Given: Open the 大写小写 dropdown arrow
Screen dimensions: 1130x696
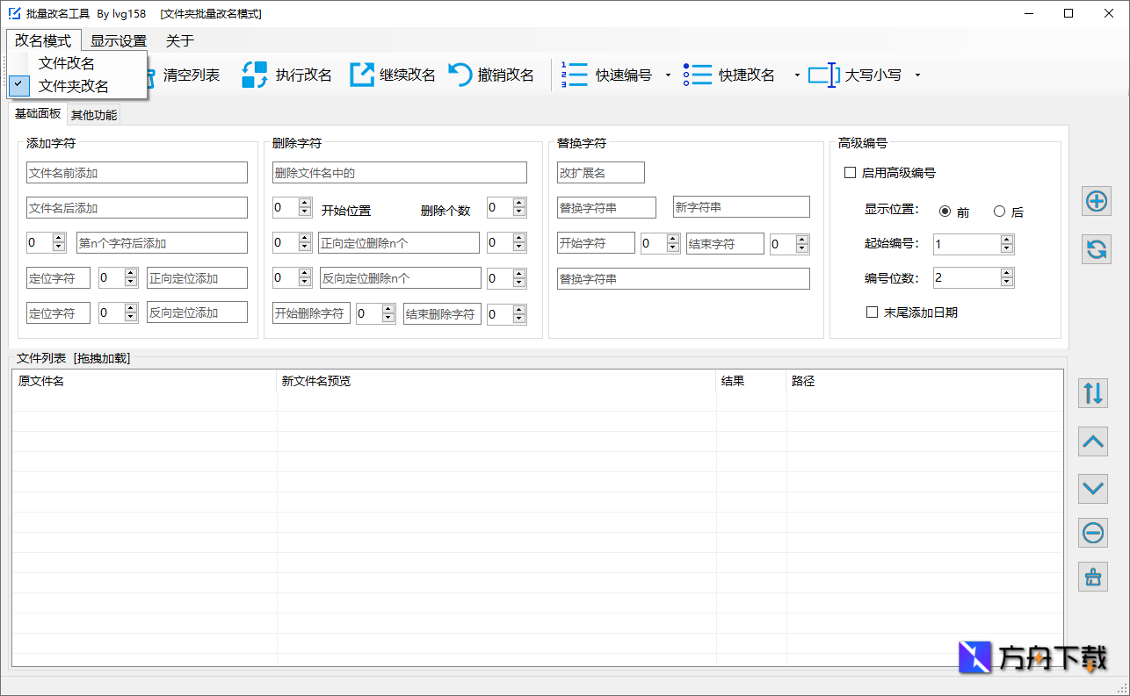Looking at the screenshot, I should [916, 75].
